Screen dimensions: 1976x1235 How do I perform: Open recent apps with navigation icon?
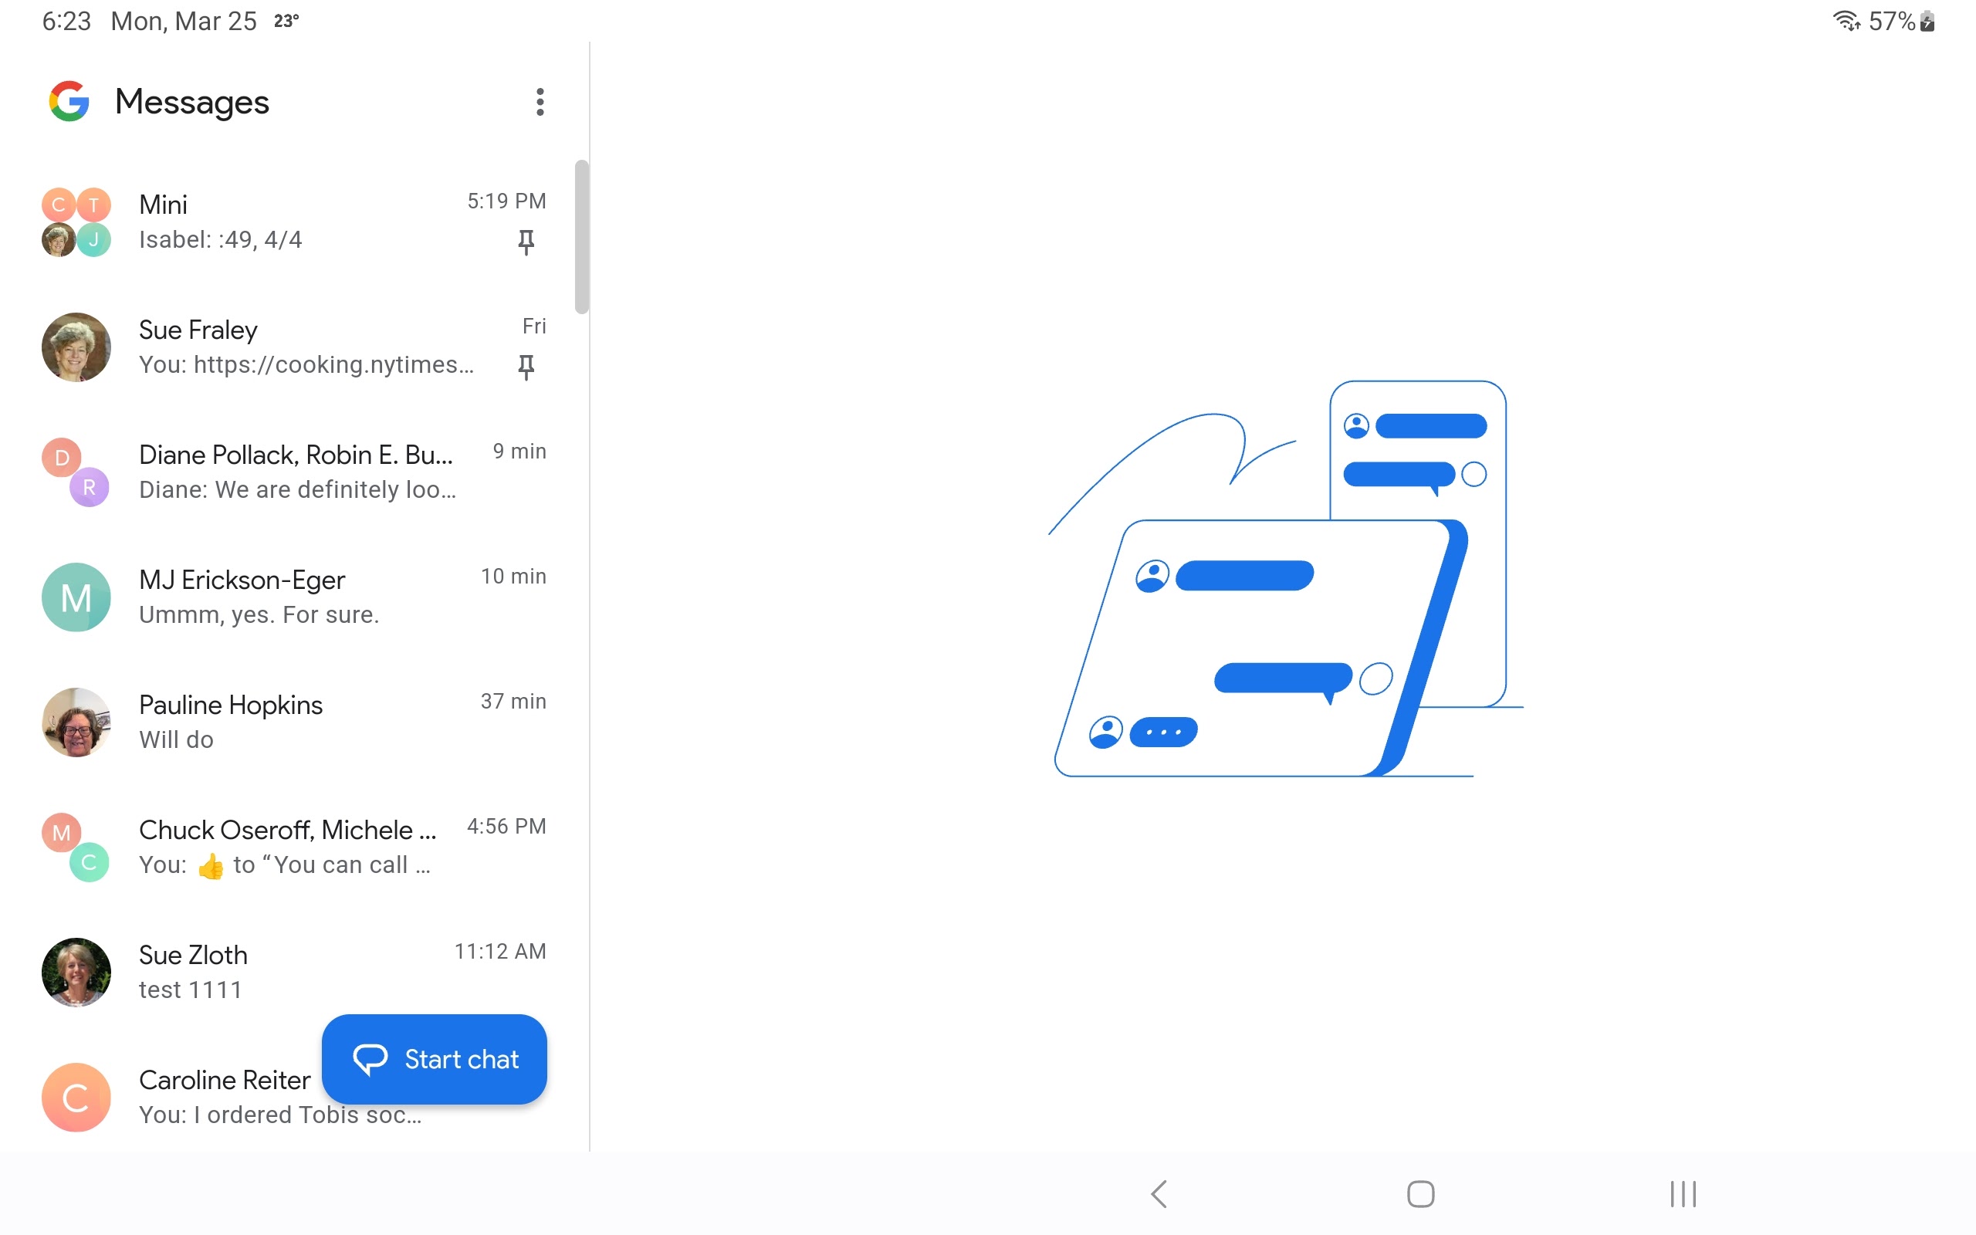pos(1683,1193)
